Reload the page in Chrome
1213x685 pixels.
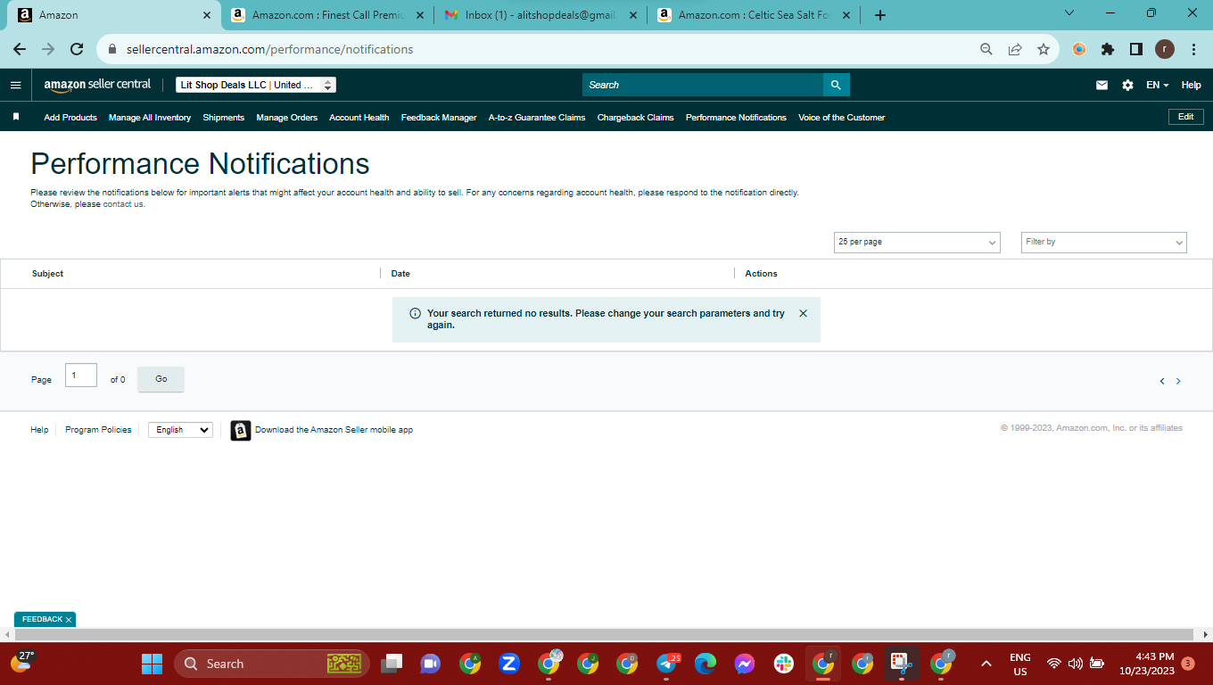77,50
